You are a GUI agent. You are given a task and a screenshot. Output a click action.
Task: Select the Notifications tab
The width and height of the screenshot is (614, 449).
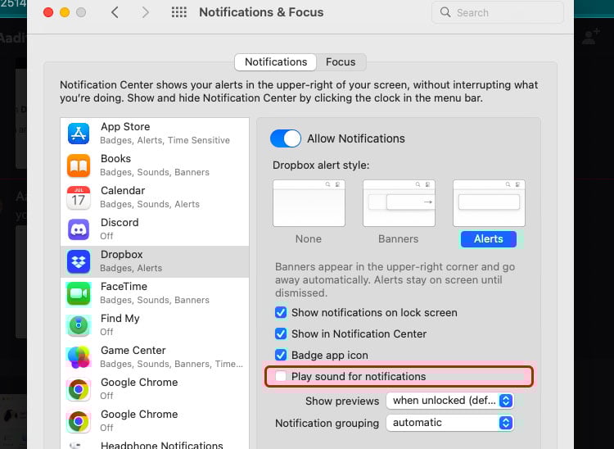point(276,62)
